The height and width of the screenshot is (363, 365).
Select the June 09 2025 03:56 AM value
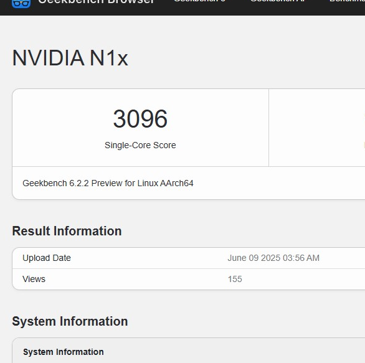click(273, 258)
